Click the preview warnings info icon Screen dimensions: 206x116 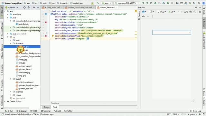(200, 12)
